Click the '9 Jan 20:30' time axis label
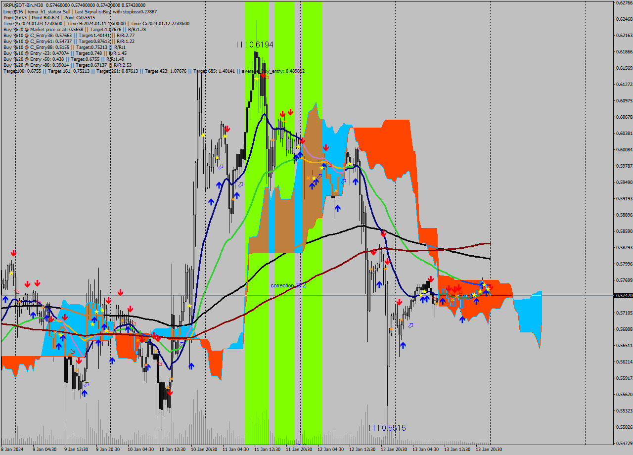 108,450
